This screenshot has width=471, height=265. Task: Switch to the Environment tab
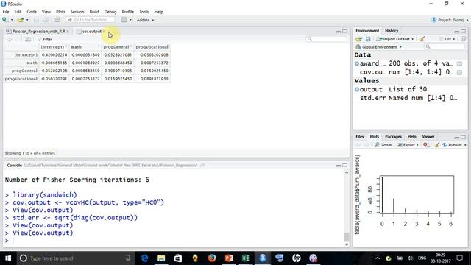click(x=367, y=31)
